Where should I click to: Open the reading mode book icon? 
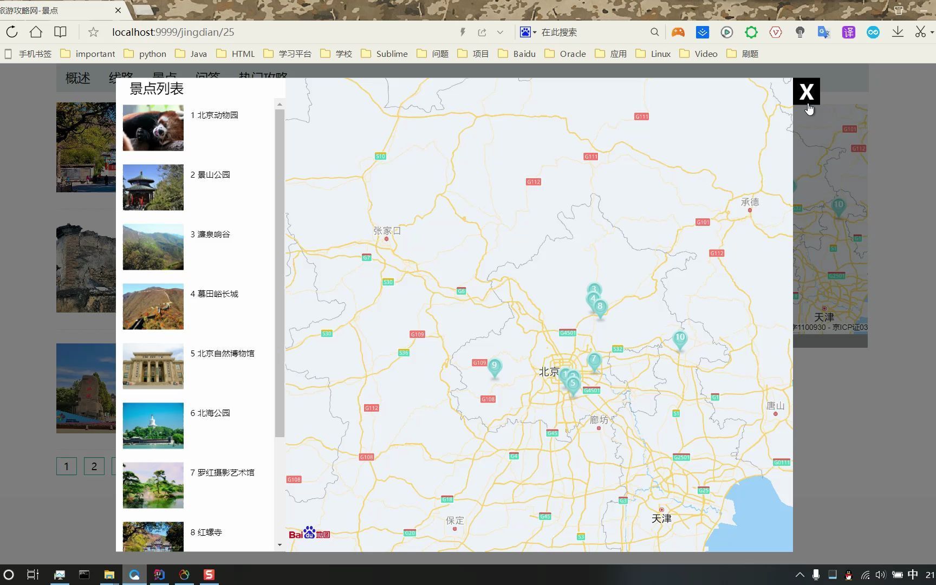coord(60,32)
